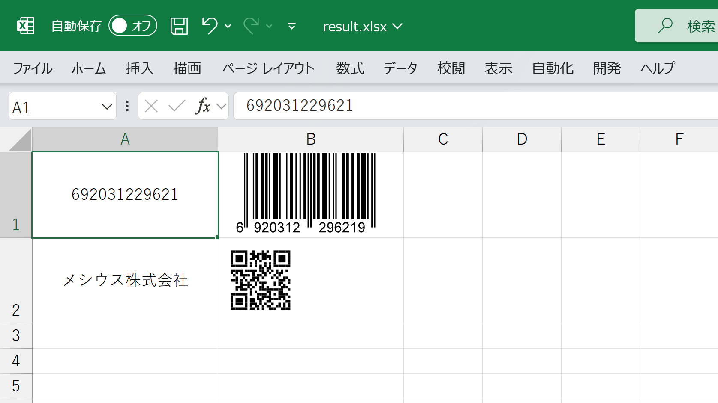Viewport: 718px width, 403px height.
Task: Open the Redo history dropdown
Action: pos(269,27)
